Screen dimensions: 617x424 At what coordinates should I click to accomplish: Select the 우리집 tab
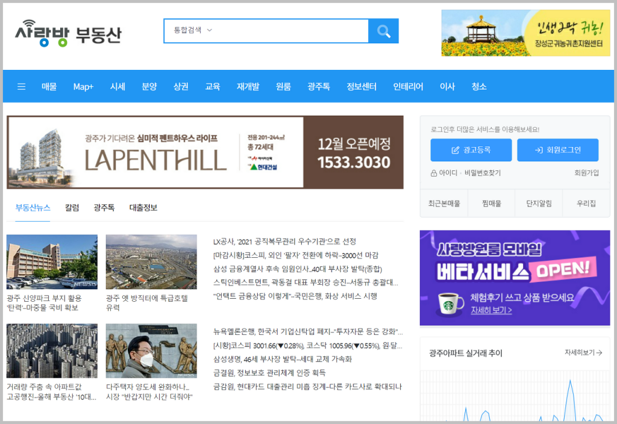point(586,204)
